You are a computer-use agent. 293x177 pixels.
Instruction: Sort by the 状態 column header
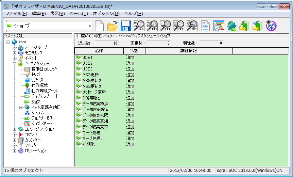(134, 51)
